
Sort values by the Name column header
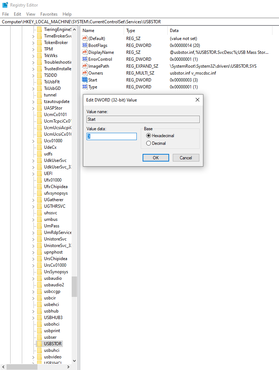(x=102, y=31)
